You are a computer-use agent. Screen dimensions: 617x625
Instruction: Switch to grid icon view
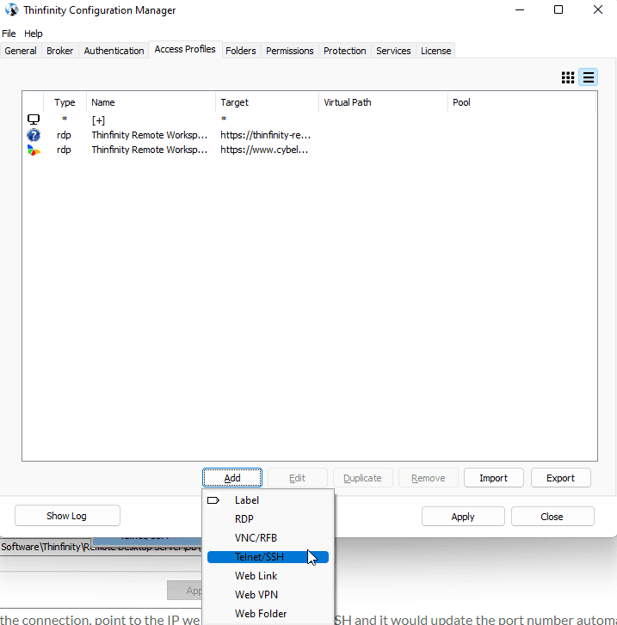pyautogui.click(x=567, y=77)
